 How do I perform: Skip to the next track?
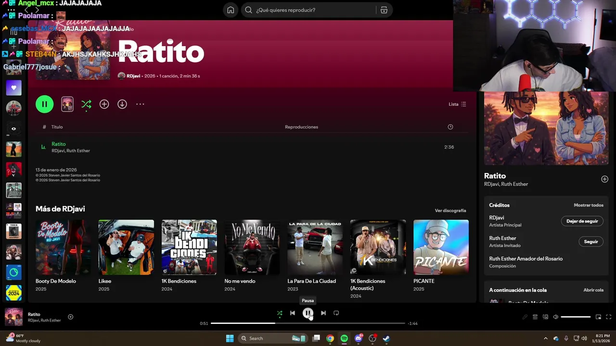point(323,313)
